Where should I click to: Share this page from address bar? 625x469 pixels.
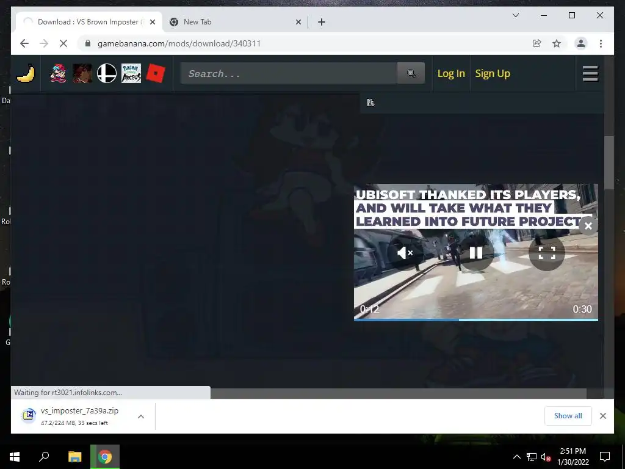[537, 43]
